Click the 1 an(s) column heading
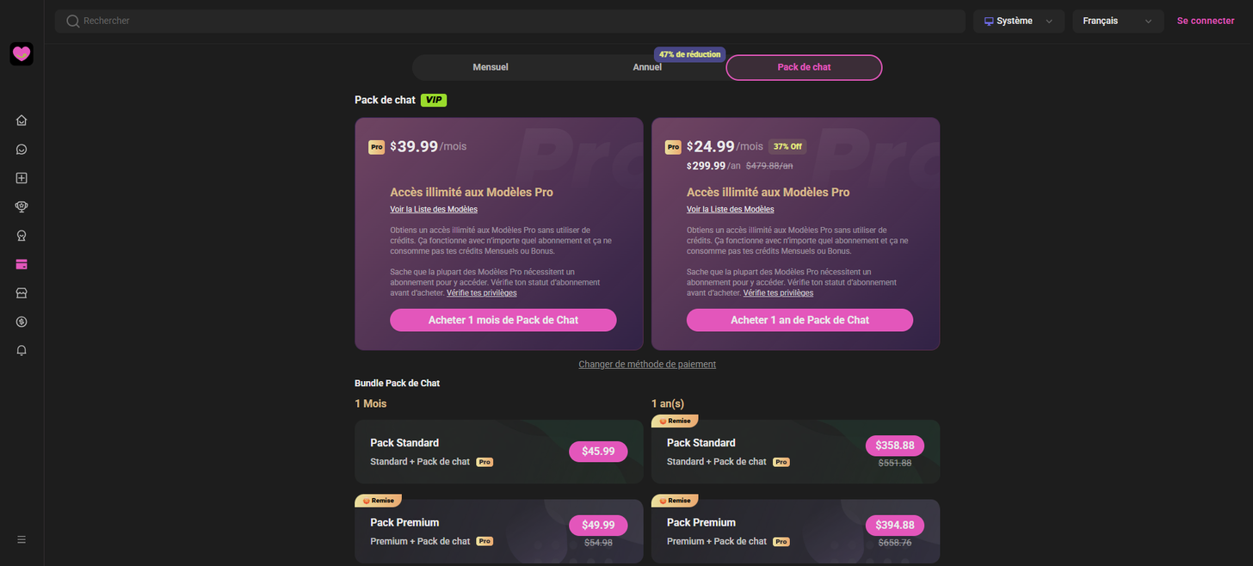The width and height of the screenshot is (1253, 566). (668, 403)
